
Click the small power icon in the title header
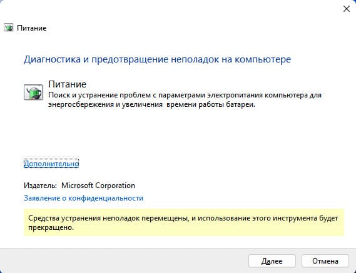click(x=8, y=27)
